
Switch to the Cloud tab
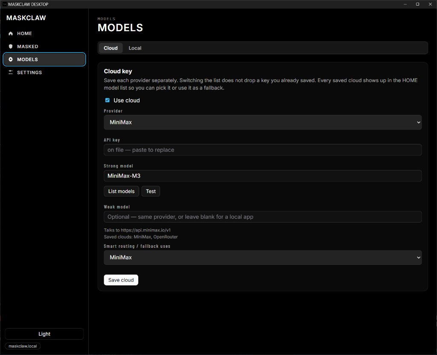[x=111, y=48]
